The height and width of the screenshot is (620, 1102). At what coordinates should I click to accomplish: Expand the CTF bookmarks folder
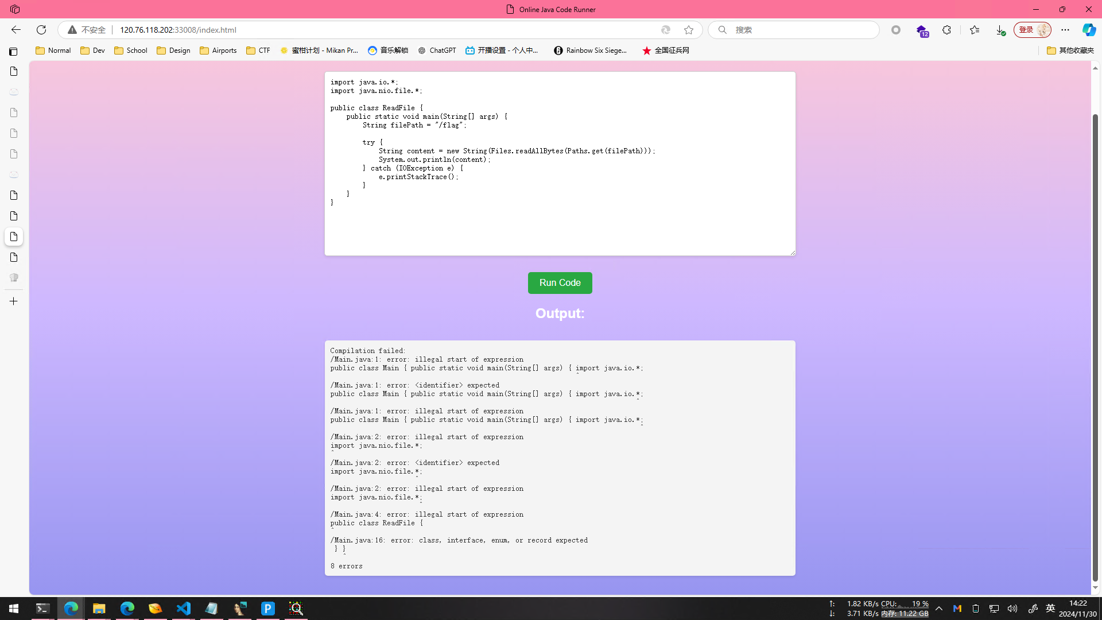point(258,51)
